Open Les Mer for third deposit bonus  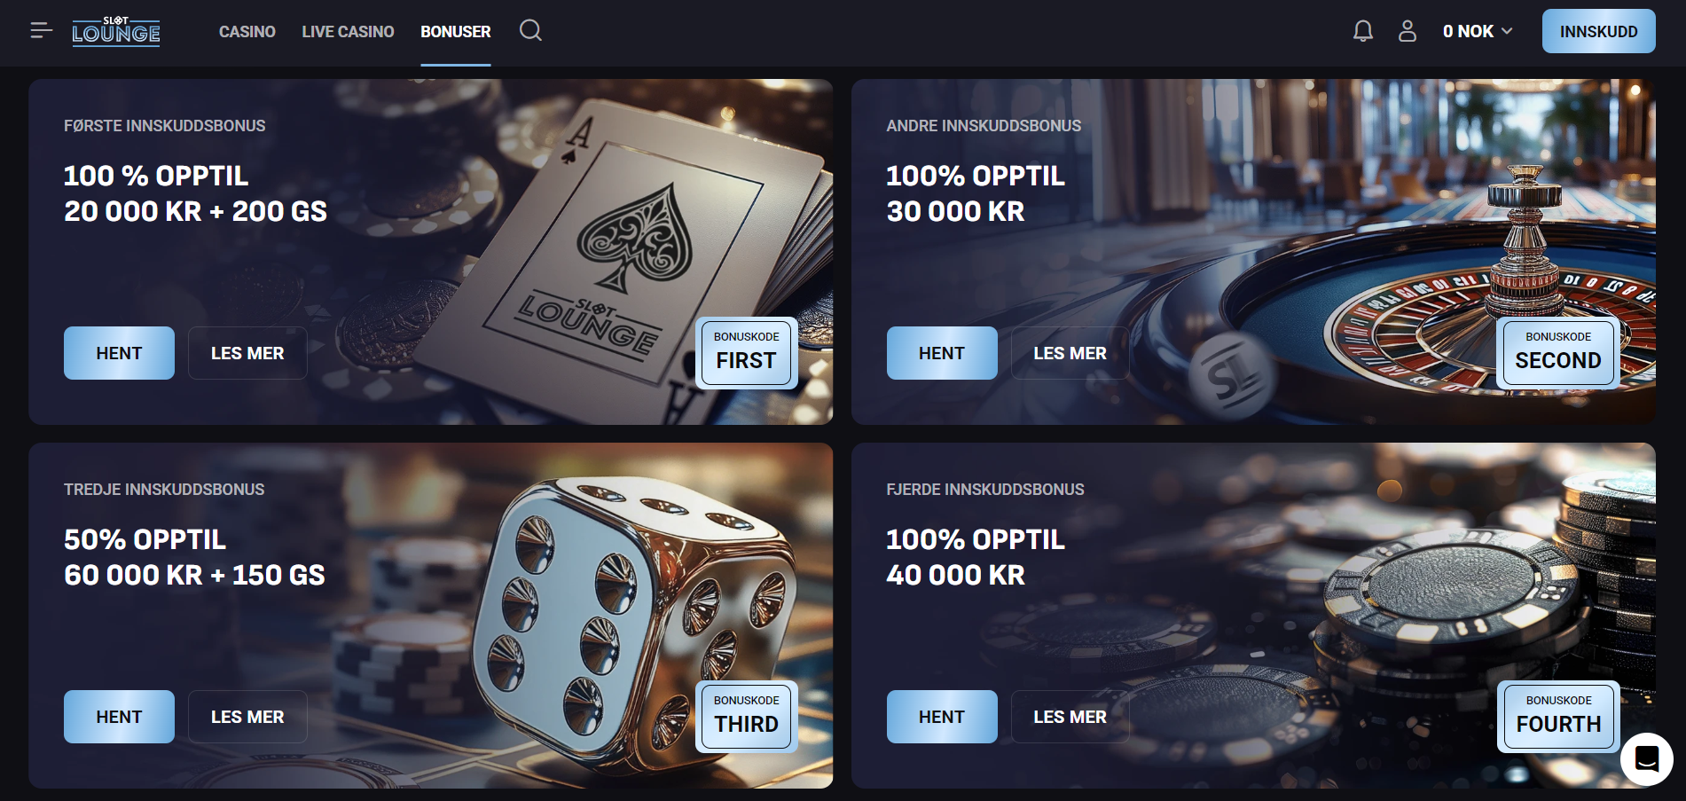click(247, 717)
